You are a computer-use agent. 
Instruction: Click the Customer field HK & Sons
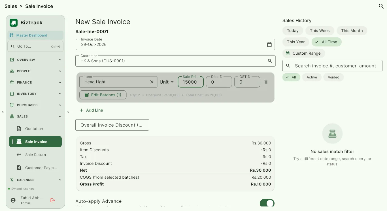[175, 61]
